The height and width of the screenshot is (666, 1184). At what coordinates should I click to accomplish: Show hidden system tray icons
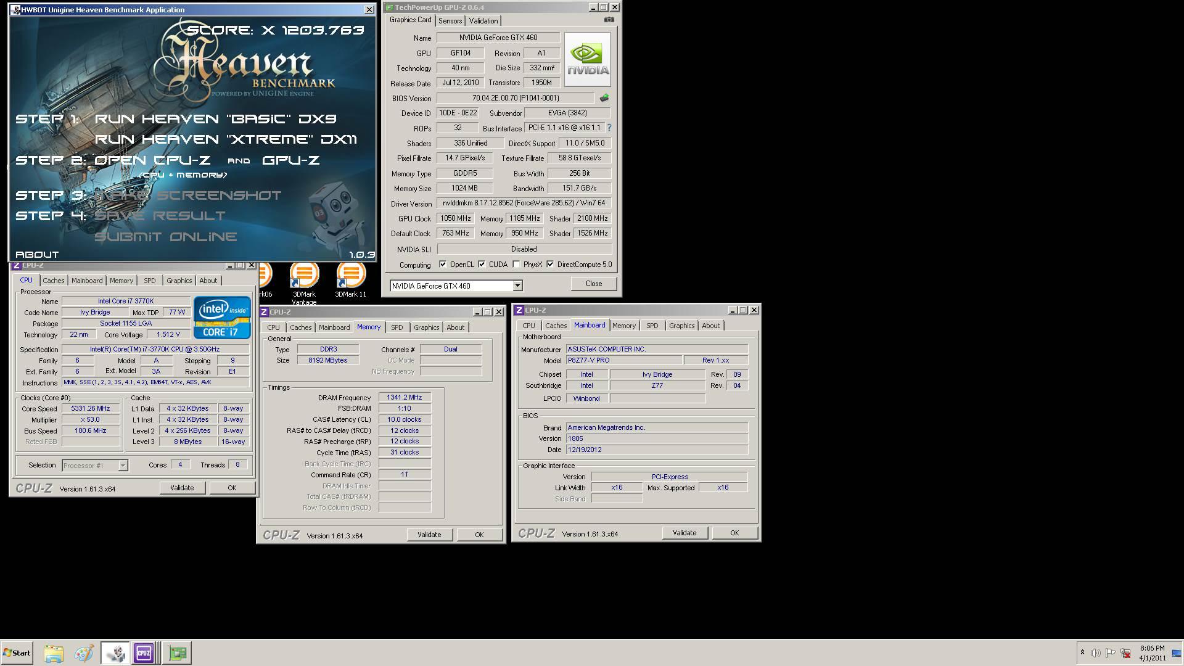click(1082, 652)
